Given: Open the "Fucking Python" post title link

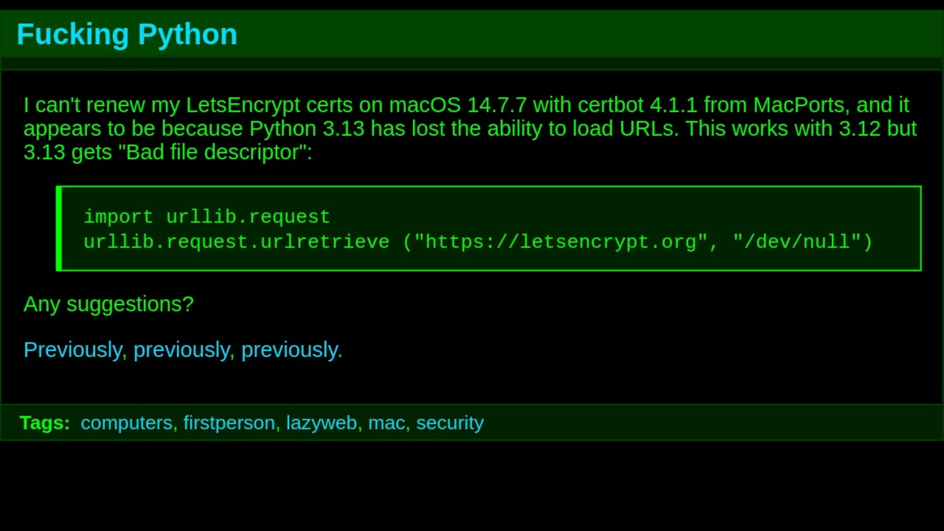Looking at the screenshot, I should pos(127,34).
